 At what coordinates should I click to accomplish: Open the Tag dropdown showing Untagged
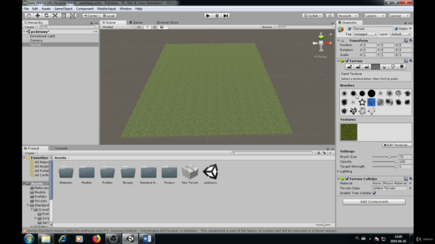pos(365,35)
